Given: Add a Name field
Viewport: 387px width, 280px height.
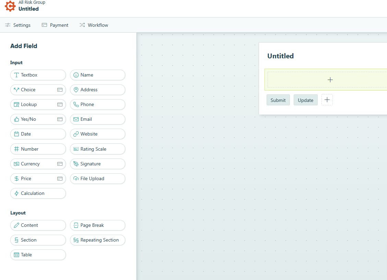Looking at the screenshot, I should pyautogui.click(x=97, y=75).
